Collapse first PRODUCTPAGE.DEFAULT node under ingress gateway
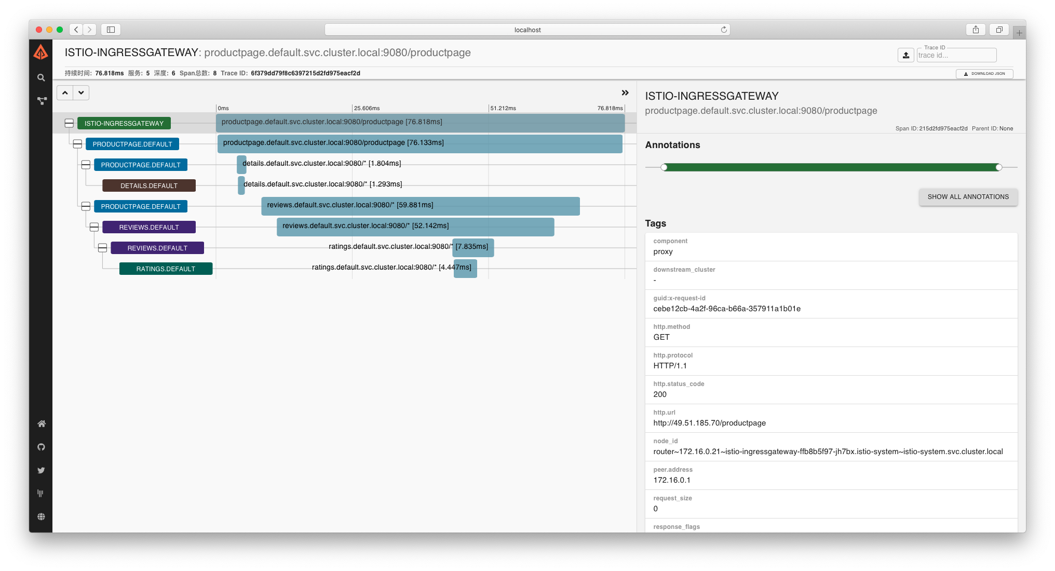1055x571 pixels. pyautogui.click(x=77, y=144)
